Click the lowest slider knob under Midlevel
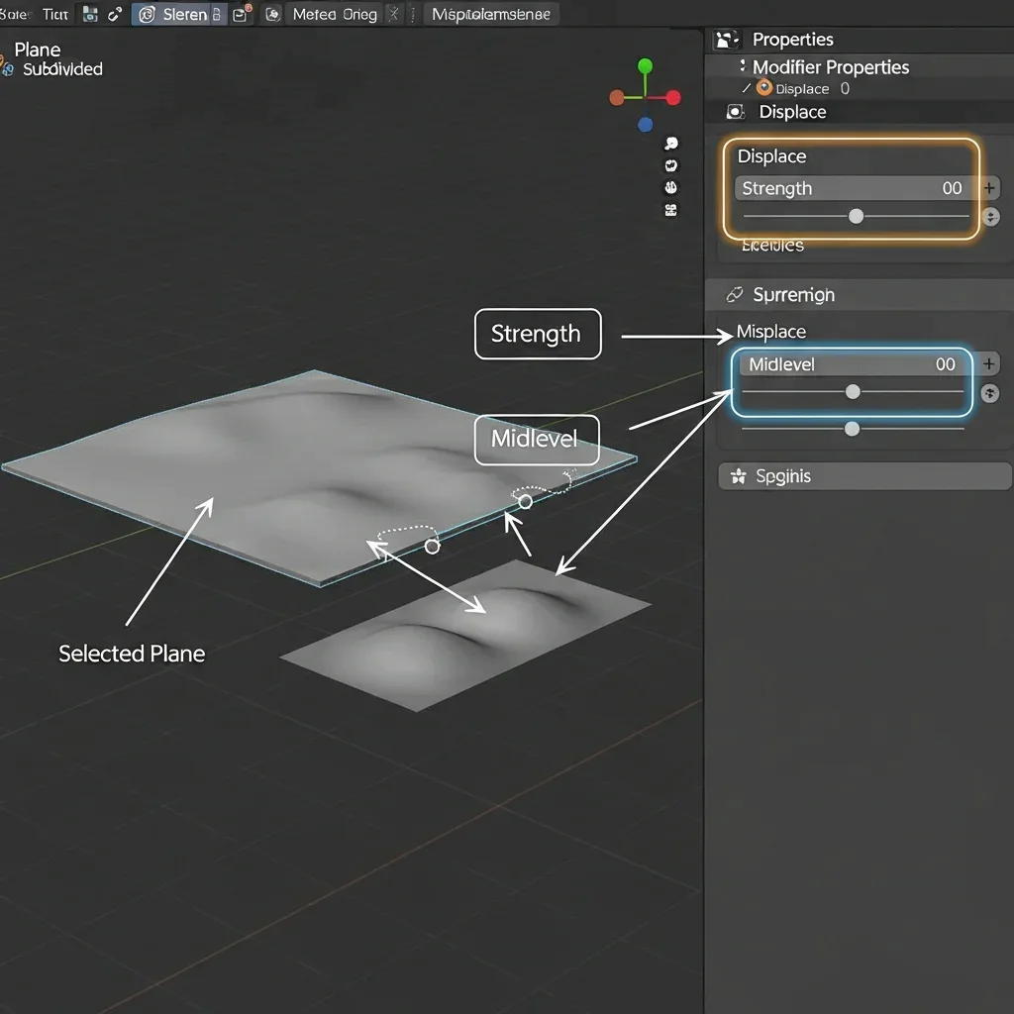 (x=853, y=429)
